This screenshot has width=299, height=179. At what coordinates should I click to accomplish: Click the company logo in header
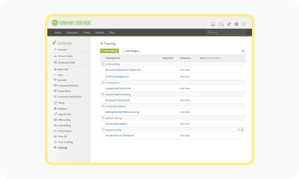point(72,23)
